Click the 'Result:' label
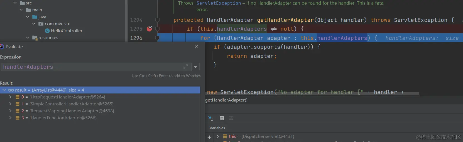This screenshot has width=463, height=142. [x=7, y=83]
